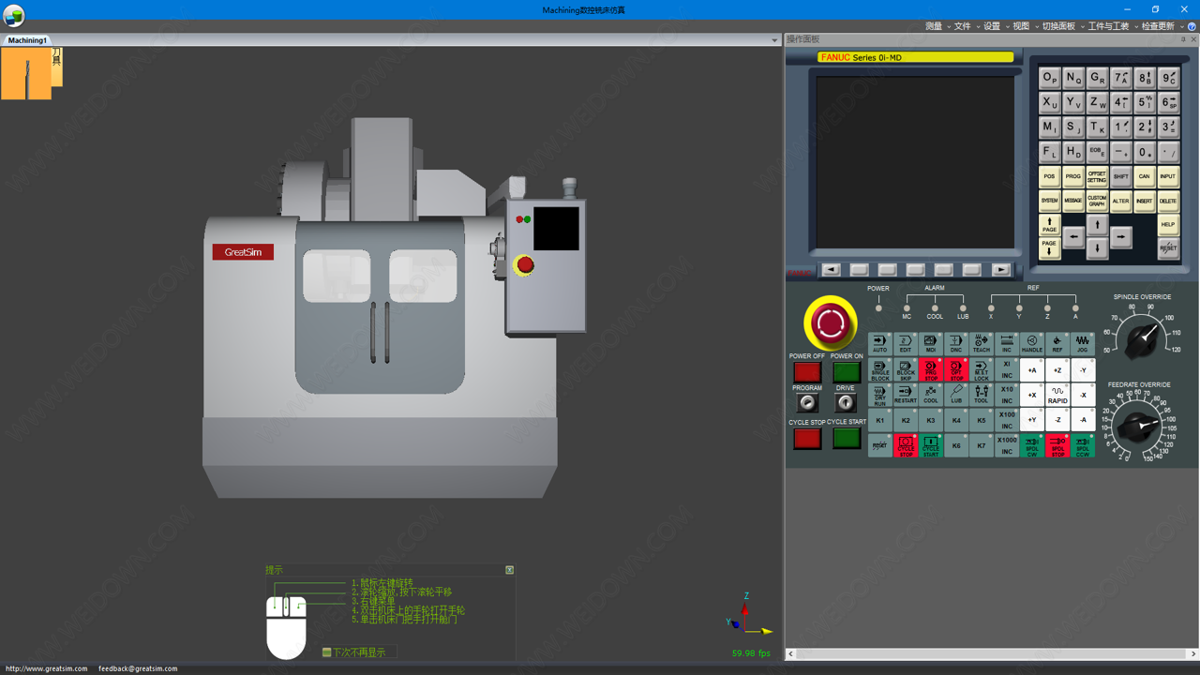Toggle LUB lubrication key

(955, 395)
